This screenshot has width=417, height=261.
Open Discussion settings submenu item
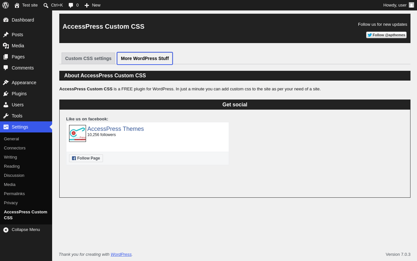pyautogui.click(x=14, y=175)
